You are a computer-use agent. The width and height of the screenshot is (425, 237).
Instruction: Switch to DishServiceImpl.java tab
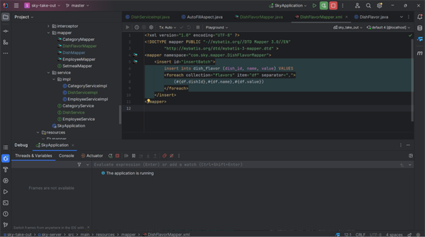[148, 17]
